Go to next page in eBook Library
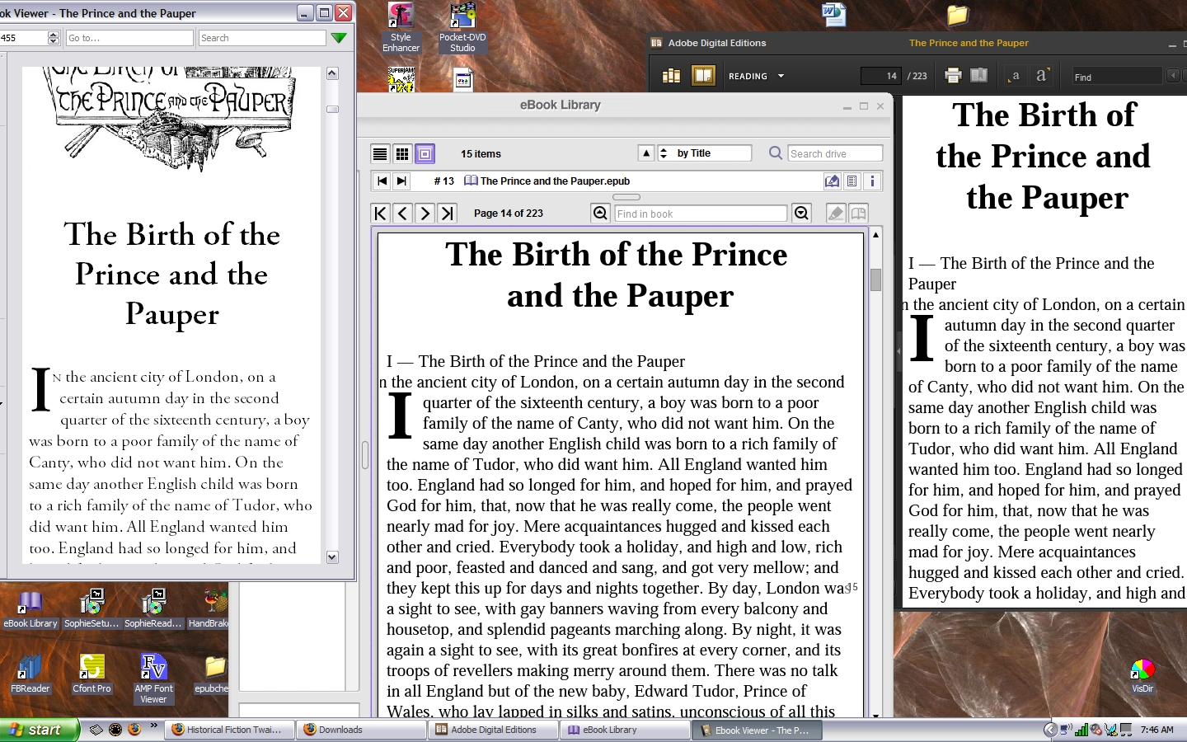 click(x=425, y=214)
